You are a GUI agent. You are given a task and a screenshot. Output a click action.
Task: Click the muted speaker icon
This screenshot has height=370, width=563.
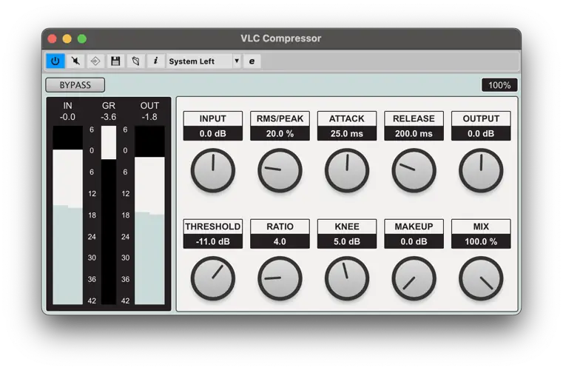tap(75, 61)
